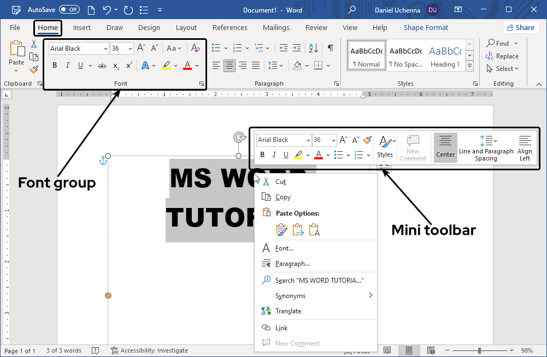Click the Sort icon in Paragraph group
This screenshot has height=357, width=547.
313,48
